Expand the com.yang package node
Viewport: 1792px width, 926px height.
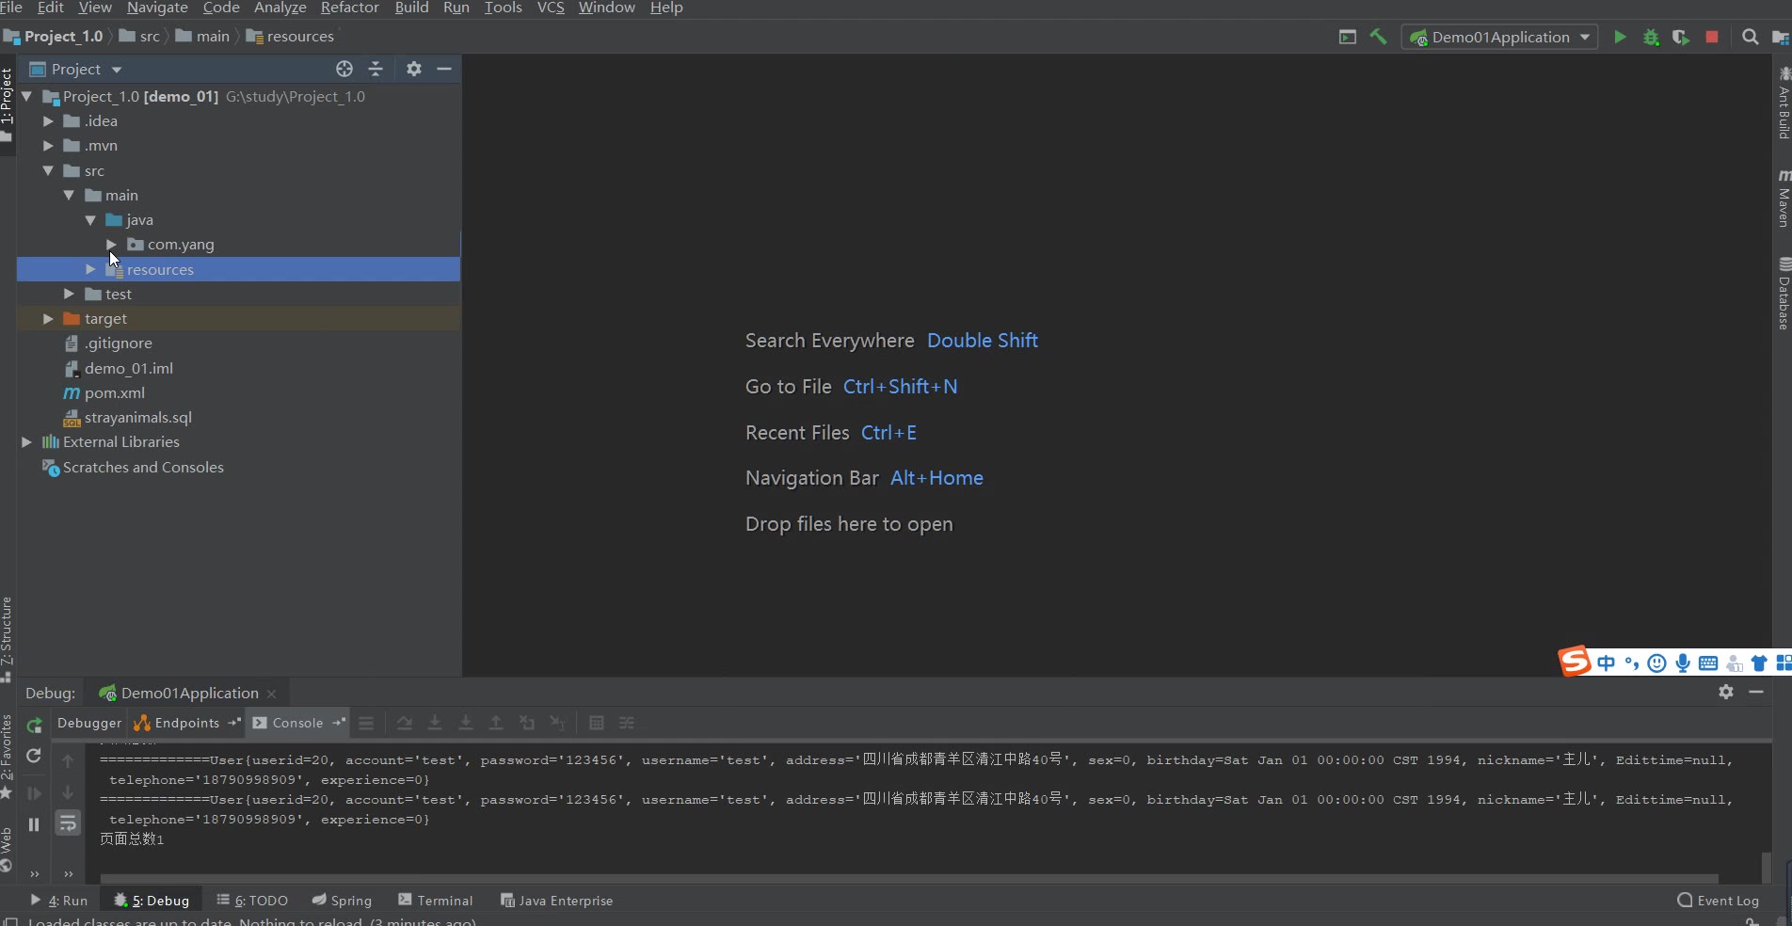[111, 245]
